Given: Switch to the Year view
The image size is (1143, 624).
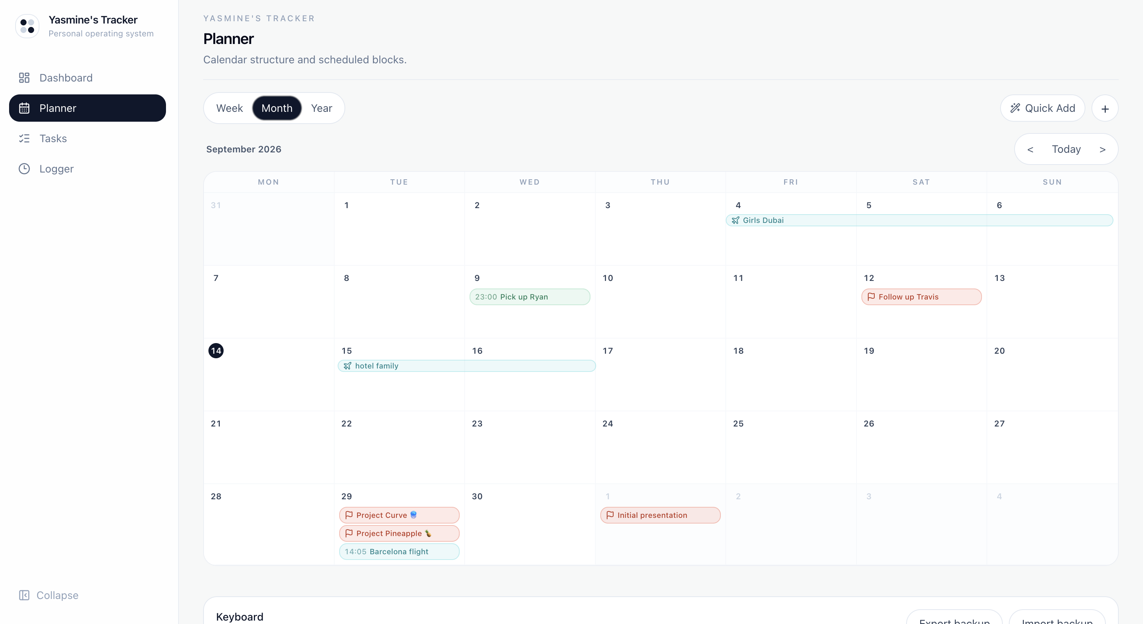Looking at the screenshot, I should (321, 108).
